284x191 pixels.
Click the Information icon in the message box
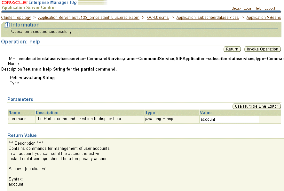(x=7, y=25)
